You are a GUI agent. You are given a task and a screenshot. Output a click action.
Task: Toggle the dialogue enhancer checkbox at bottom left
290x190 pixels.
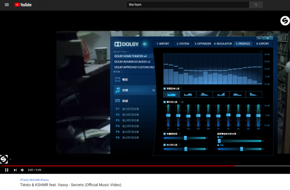(x=165, y=145)
